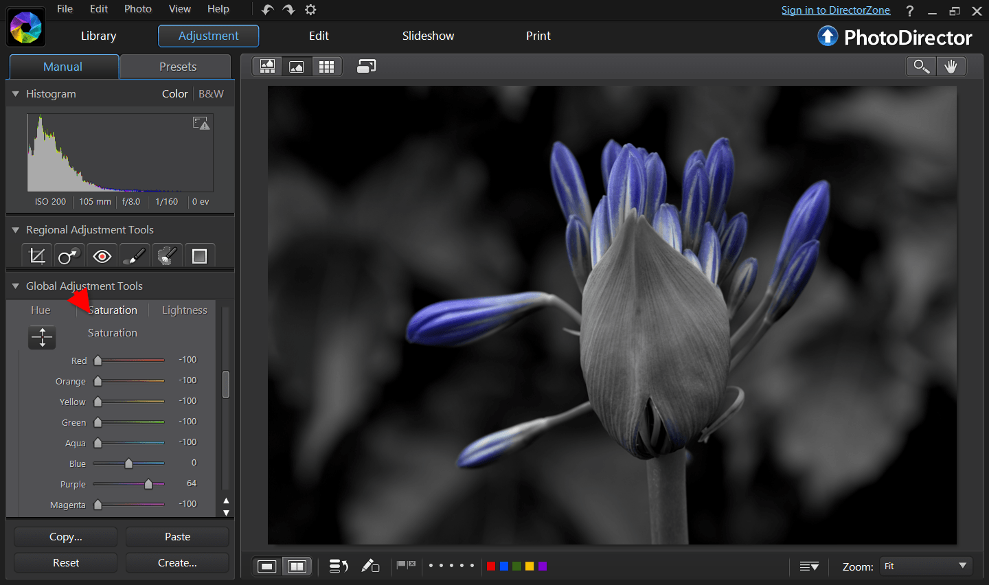This screenshot has height=585, width=989.
Task: Switch to compare two-up view
Action: pos(297,566)
